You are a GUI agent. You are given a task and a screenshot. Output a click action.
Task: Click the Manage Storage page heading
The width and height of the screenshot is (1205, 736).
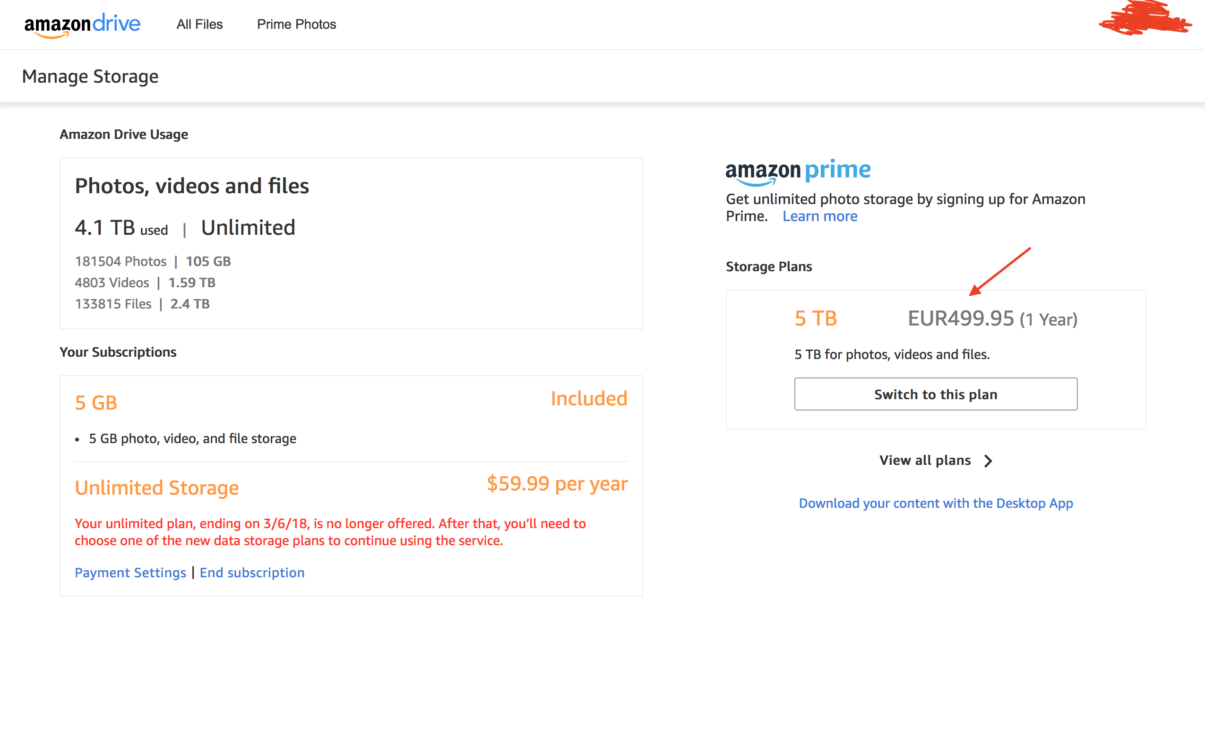[x=90, y=76]
